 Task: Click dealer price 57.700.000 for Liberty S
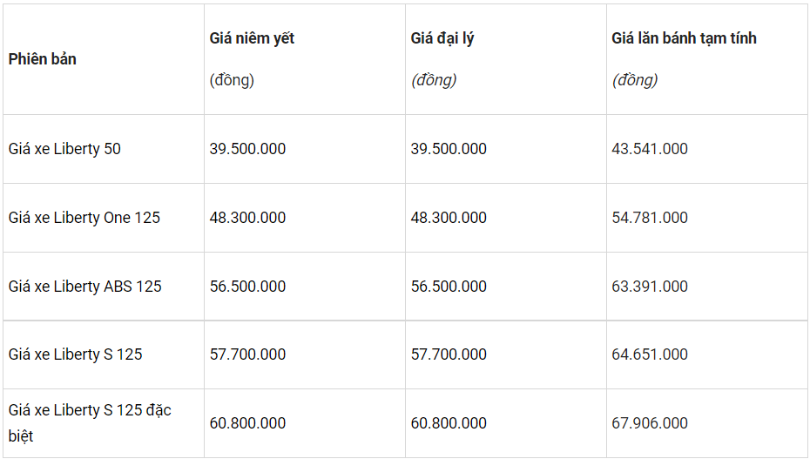point(449,354)
